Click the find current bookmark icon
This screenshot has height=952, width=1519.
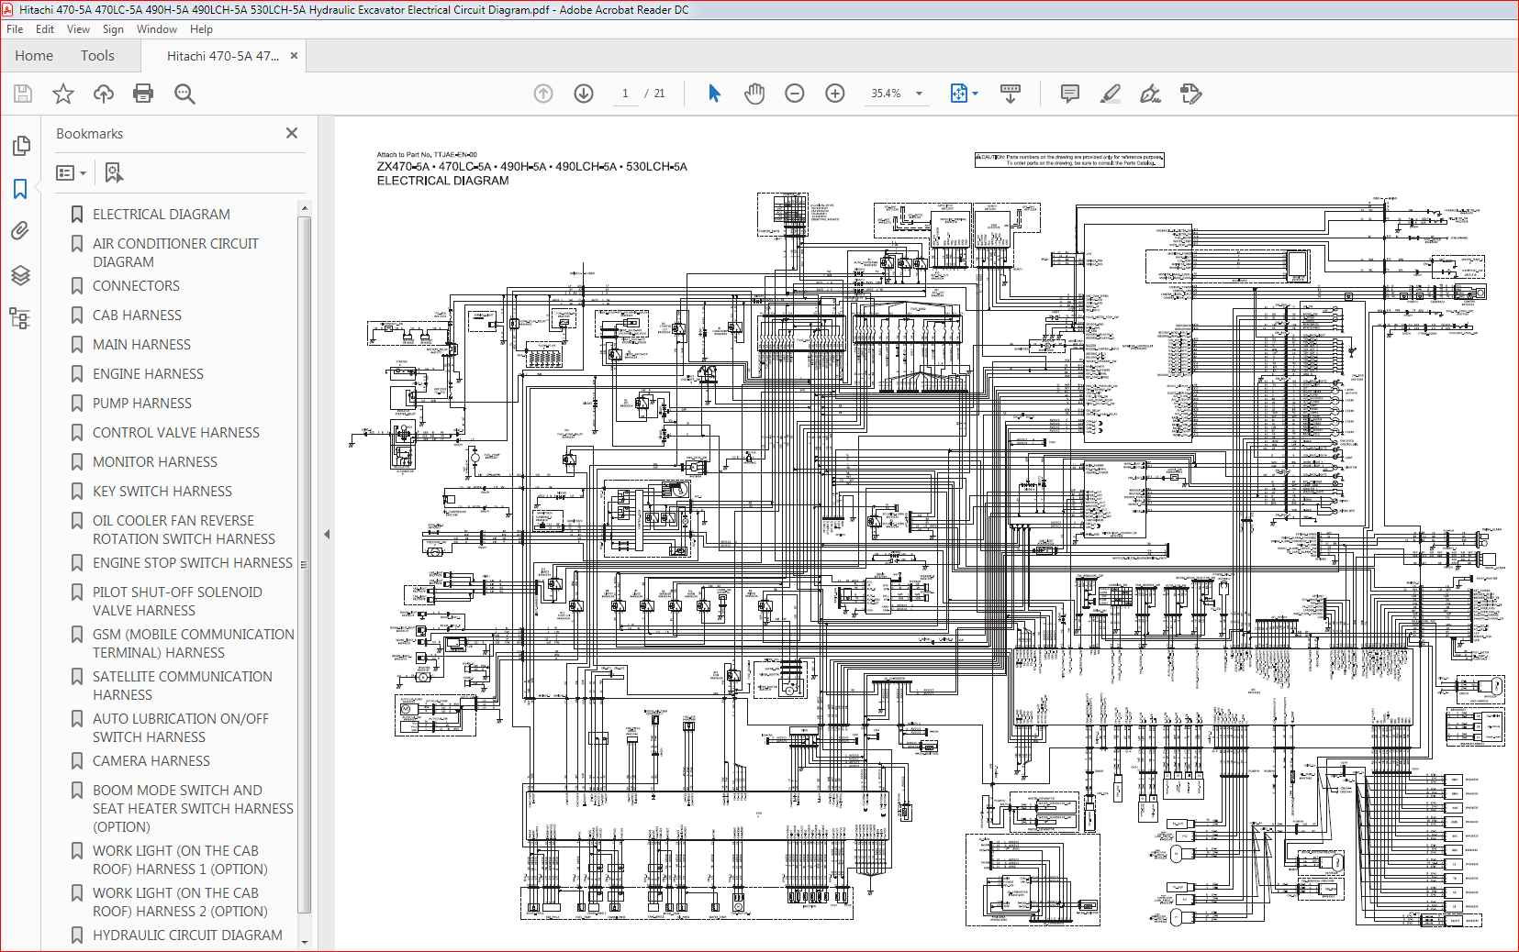(114, 172)
